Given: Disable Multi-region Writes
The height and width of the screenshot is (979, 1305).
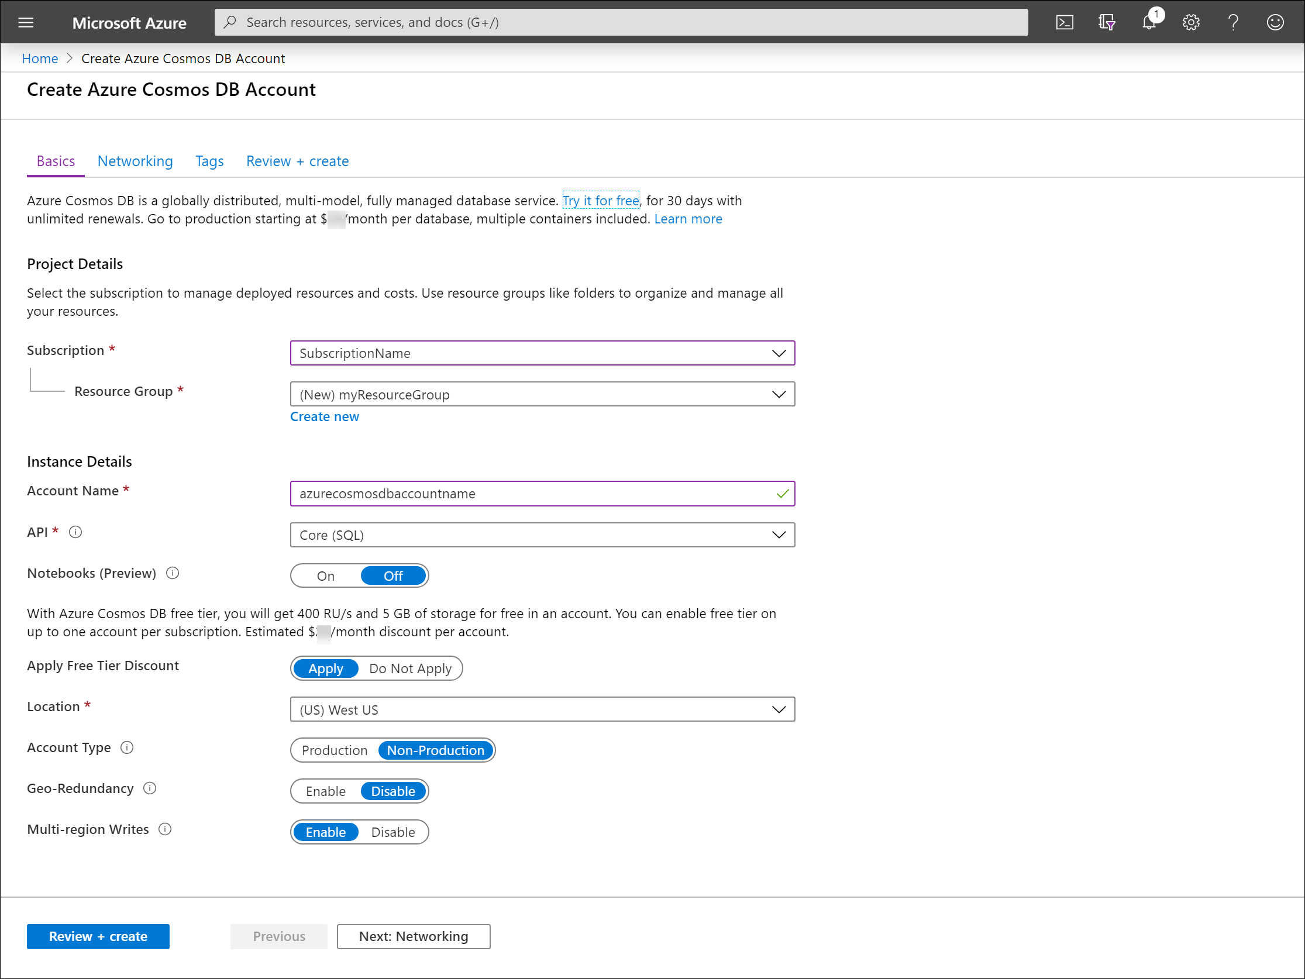Looking at the screenshot, I should [x=393, y=832].
